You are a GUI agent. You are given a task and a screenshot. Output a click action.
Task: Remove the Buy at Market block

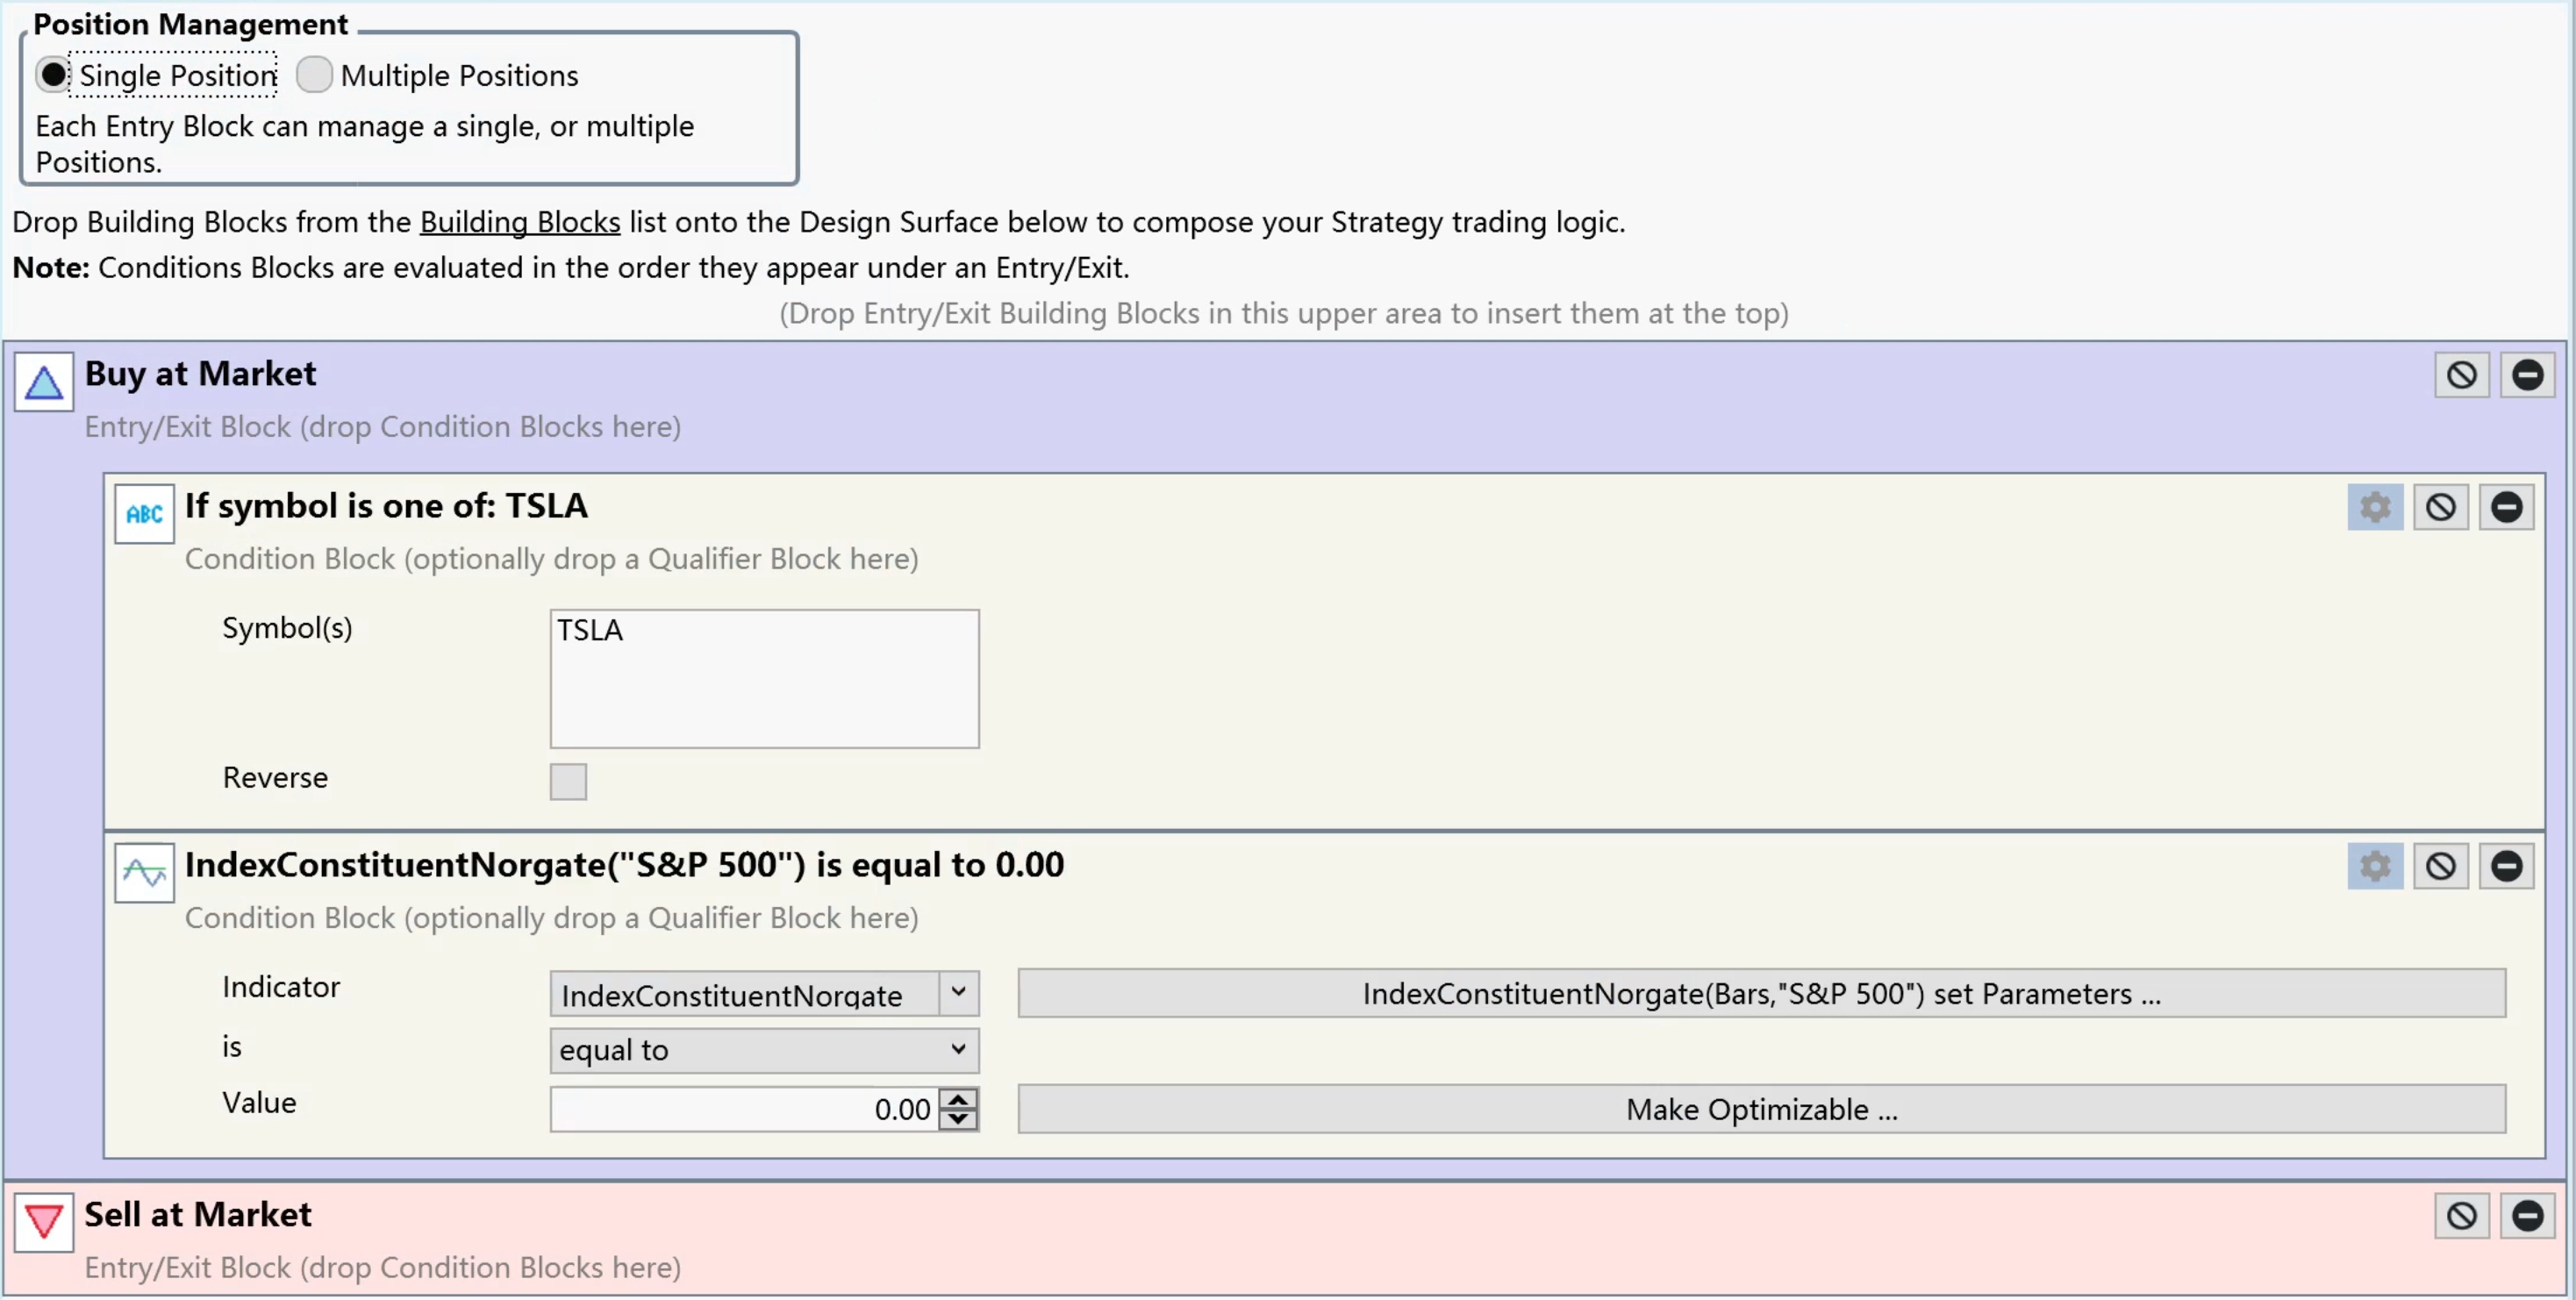coord(2527,375)
